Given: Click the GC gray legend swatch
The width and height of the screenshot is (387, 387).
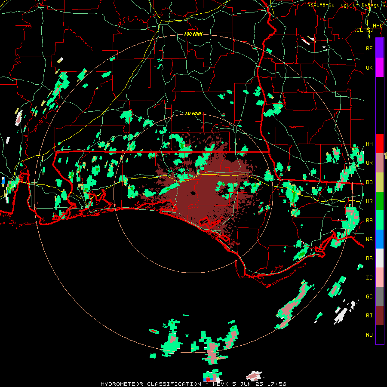Looking at the screenshot, I should pos(380,296).
